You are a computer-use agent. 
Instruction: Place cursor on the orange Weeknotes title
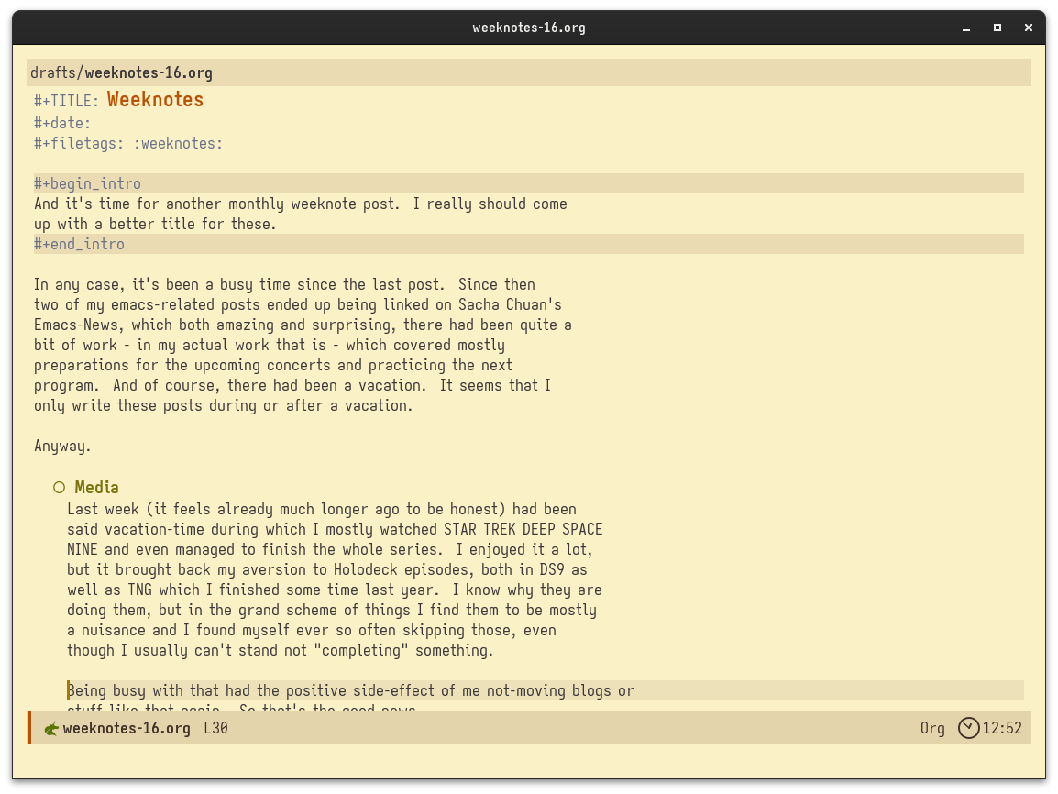(155, 100)
